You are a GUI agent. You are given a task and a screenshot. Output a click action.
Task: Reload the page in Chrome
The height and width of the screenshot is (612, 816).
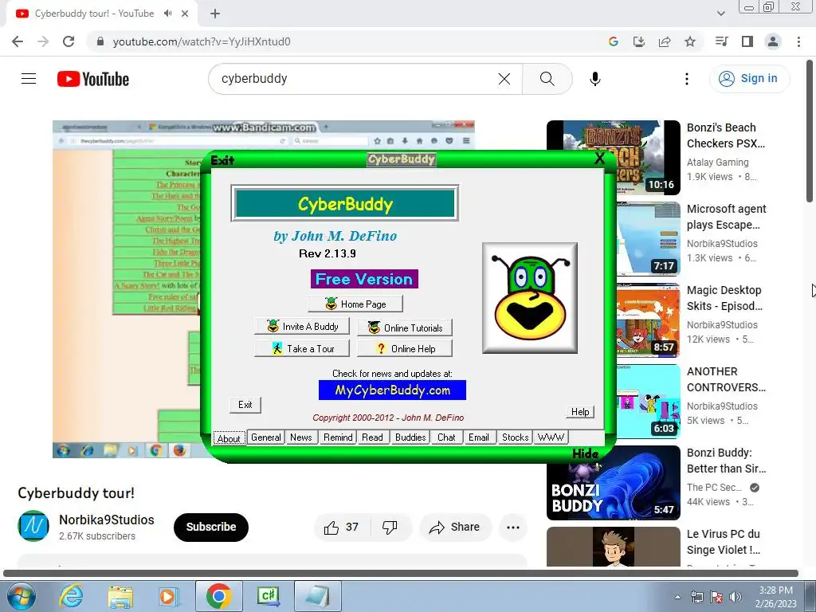(69, 41)
